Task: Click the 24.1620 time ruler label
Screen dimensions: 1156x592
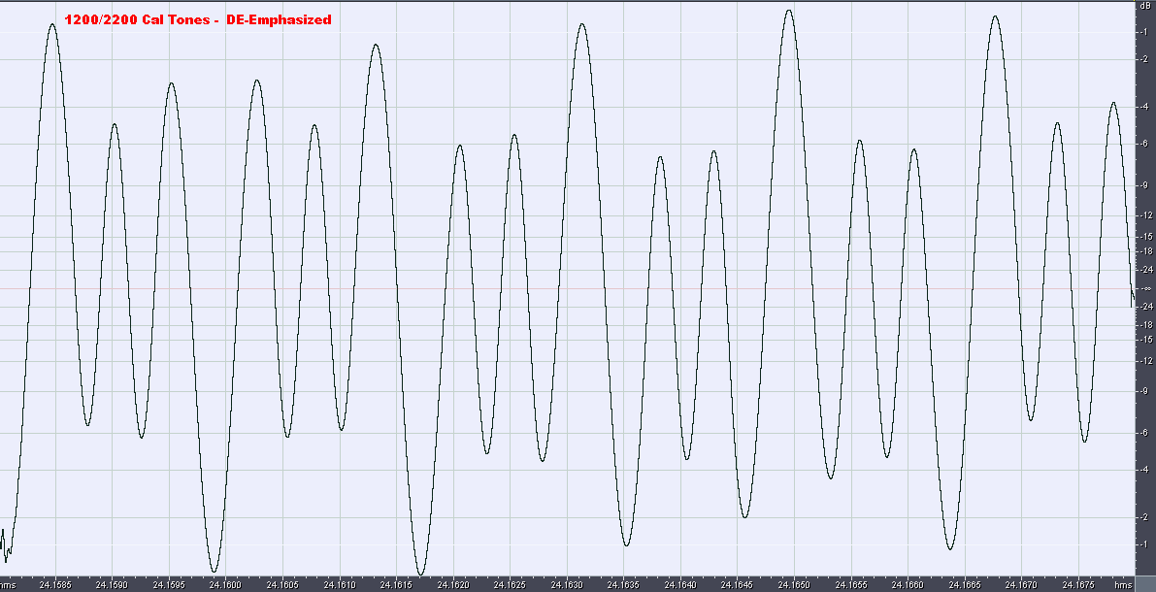Action: (452, 585)
